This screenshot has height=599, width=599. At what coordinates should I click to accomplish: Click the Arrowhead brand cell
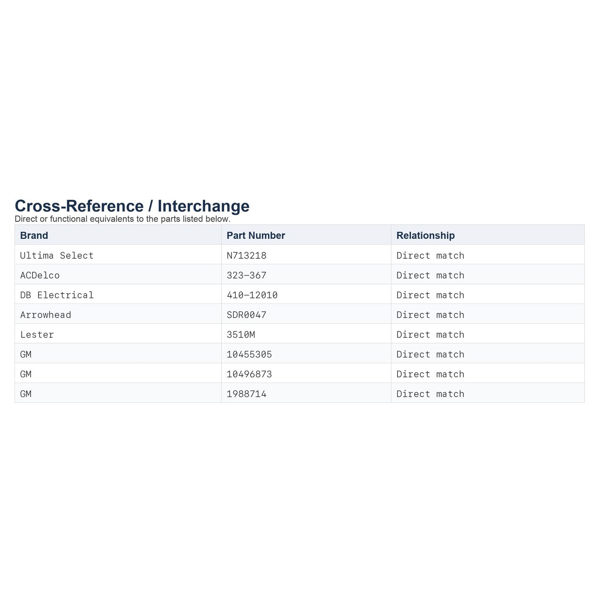(x=46, y=315)
